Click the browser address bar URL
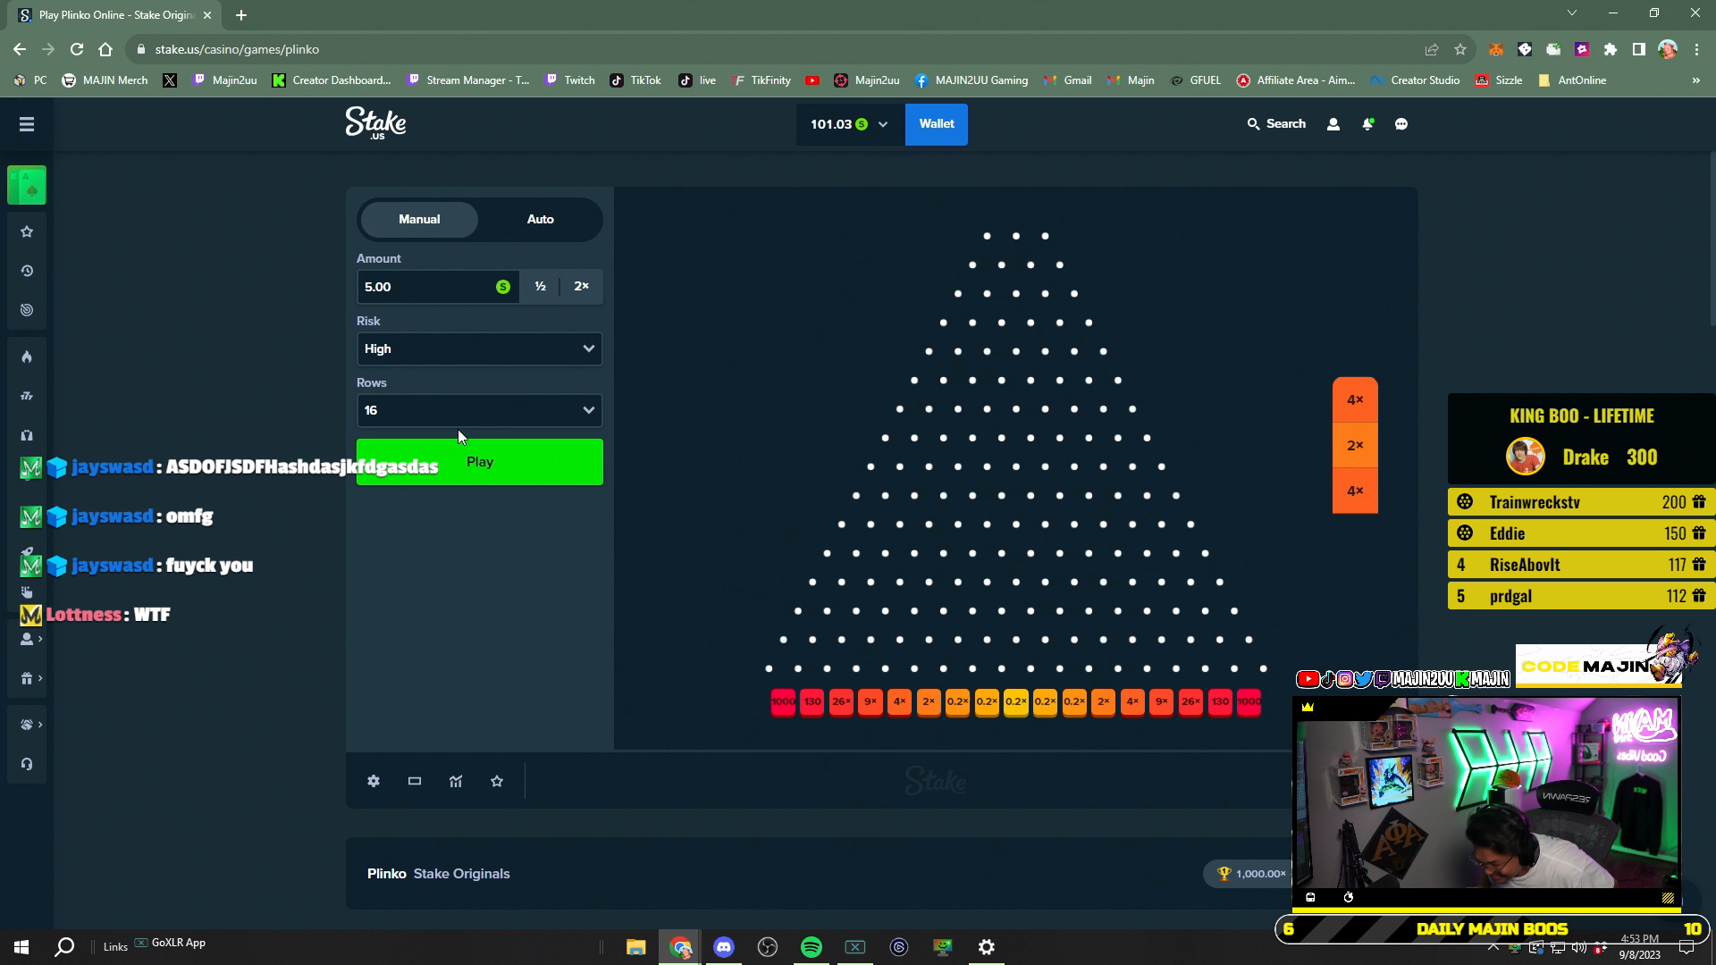Screen dimensions: 1716x965 (x=237, y=50)
